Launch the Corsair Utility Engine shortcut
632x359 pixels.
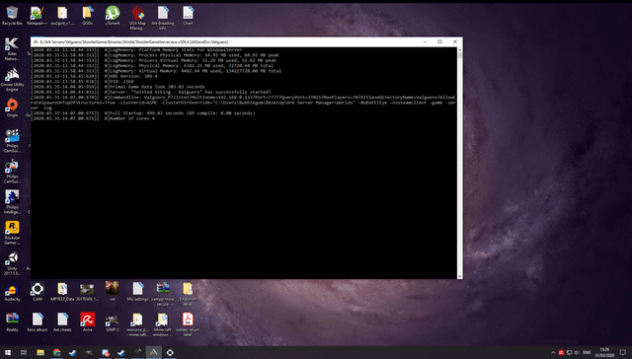click(12, 79)
